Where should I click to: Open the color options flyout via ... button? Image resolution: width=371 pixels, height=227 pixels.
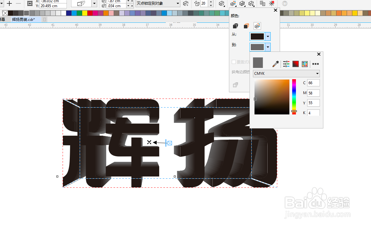(315, 64)
